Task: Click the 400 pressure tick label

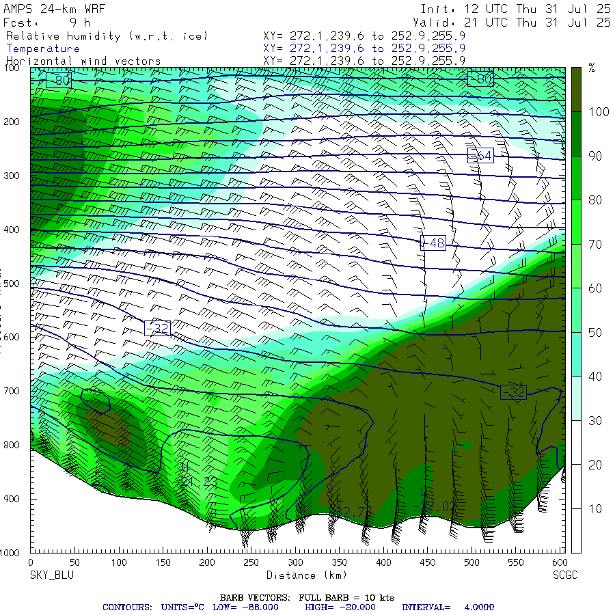Action: click(x=12, y=230)
